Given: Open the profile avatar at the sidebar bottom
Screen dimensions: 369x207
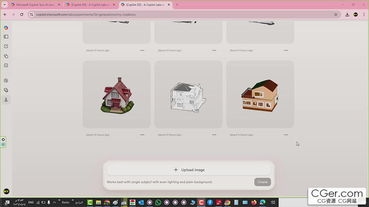Looking at the screenshot, I should pyautogui.click(x=6, y=191).
